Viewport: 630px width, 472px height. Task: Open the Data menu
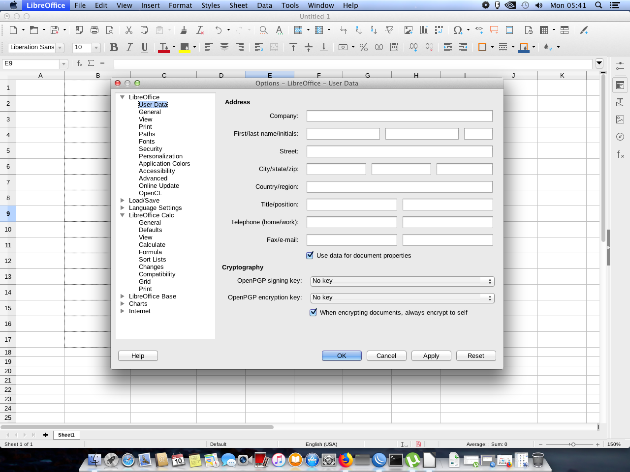coord(264,5)
